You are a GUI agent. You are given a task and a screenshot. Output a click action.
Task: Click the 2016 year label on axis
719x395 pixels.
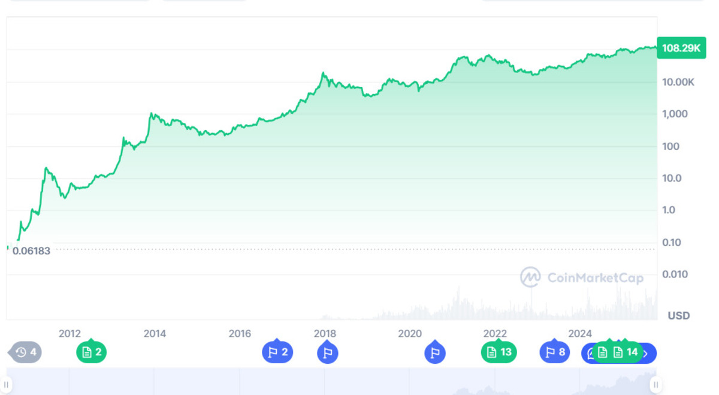[240, 334]
